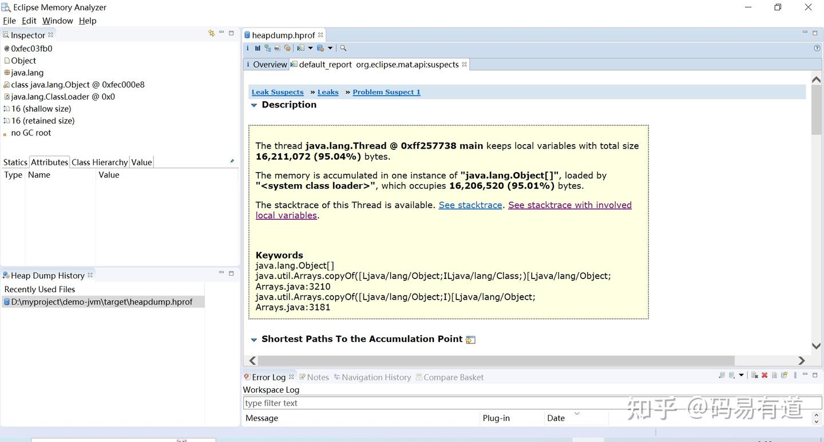
Task: Click the Thread Overview gear icon
Action: point(287,49)
